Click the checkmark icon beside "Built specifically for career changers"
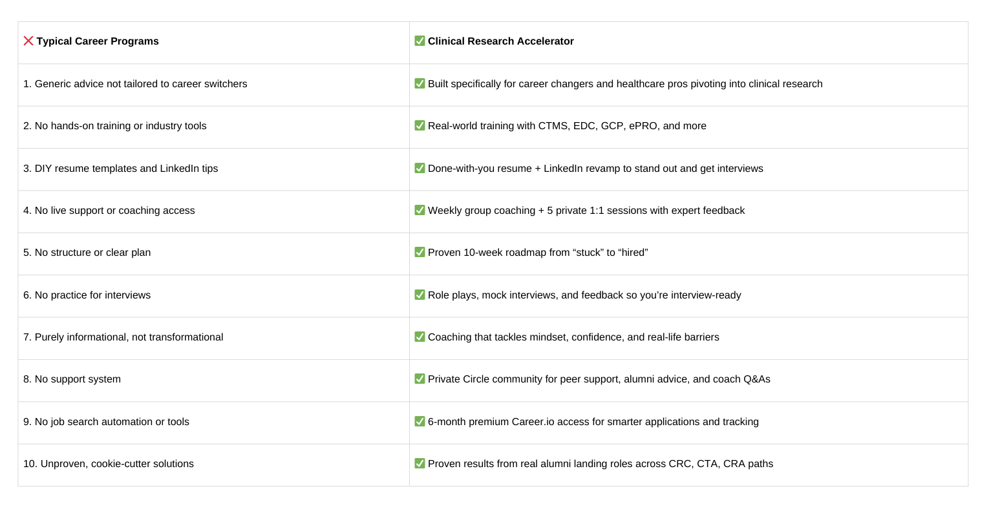This screenshot has height=513, width=989. (x=420, y=83)
